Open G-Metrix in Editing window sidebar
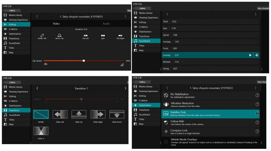This screenshot has width=271, height=151. [16, 29]
